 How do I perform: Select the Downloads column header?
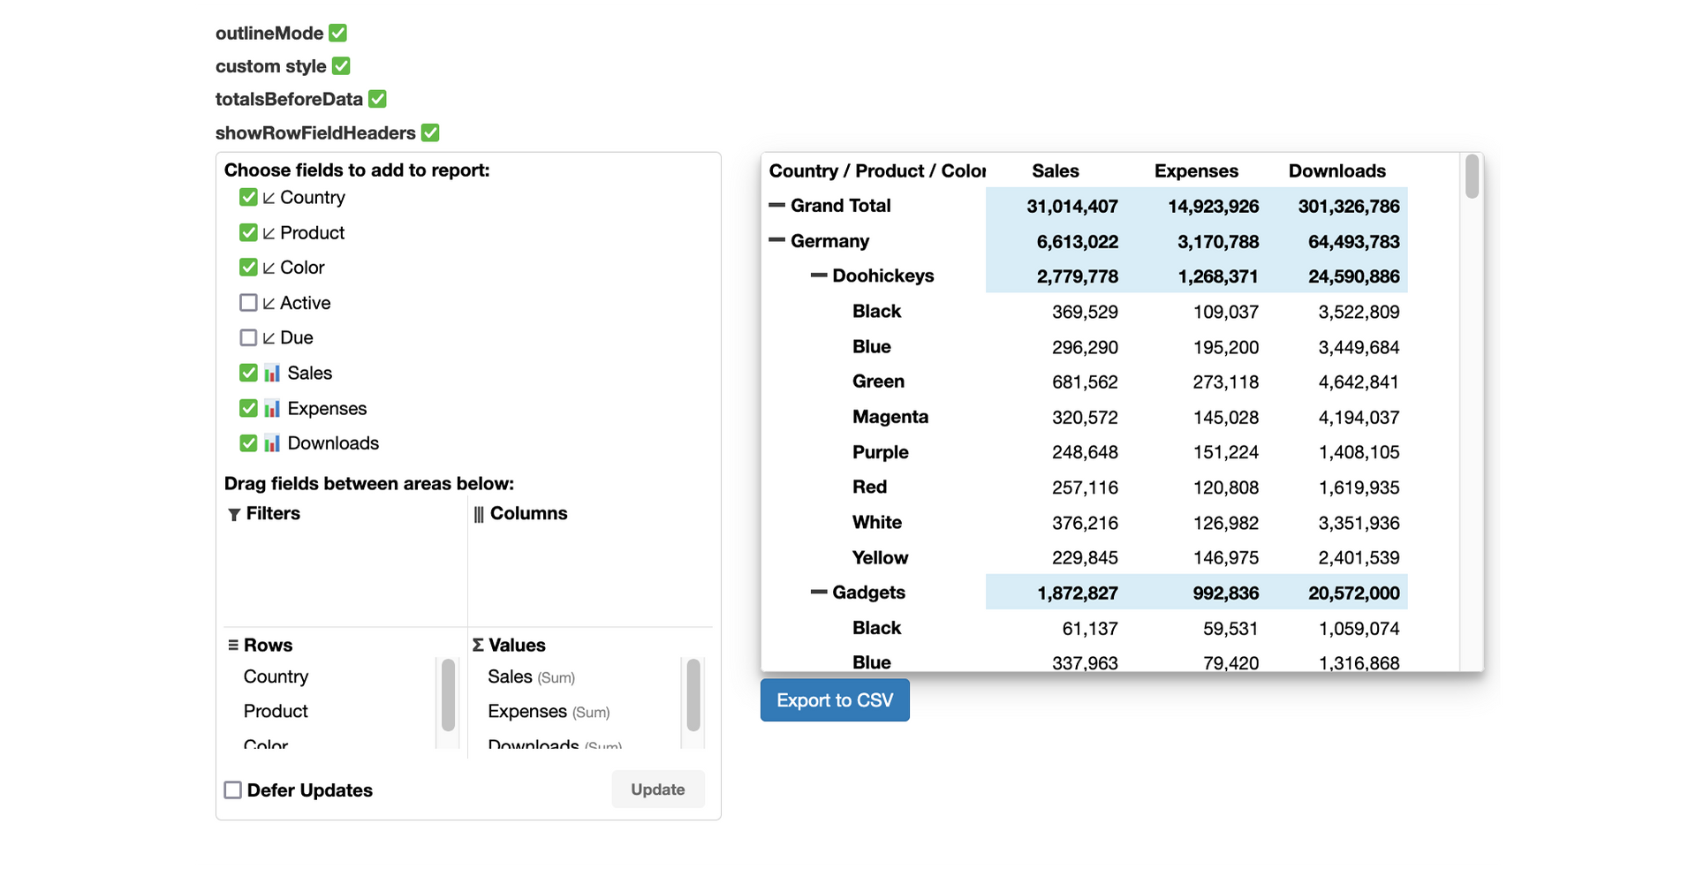1337,170
